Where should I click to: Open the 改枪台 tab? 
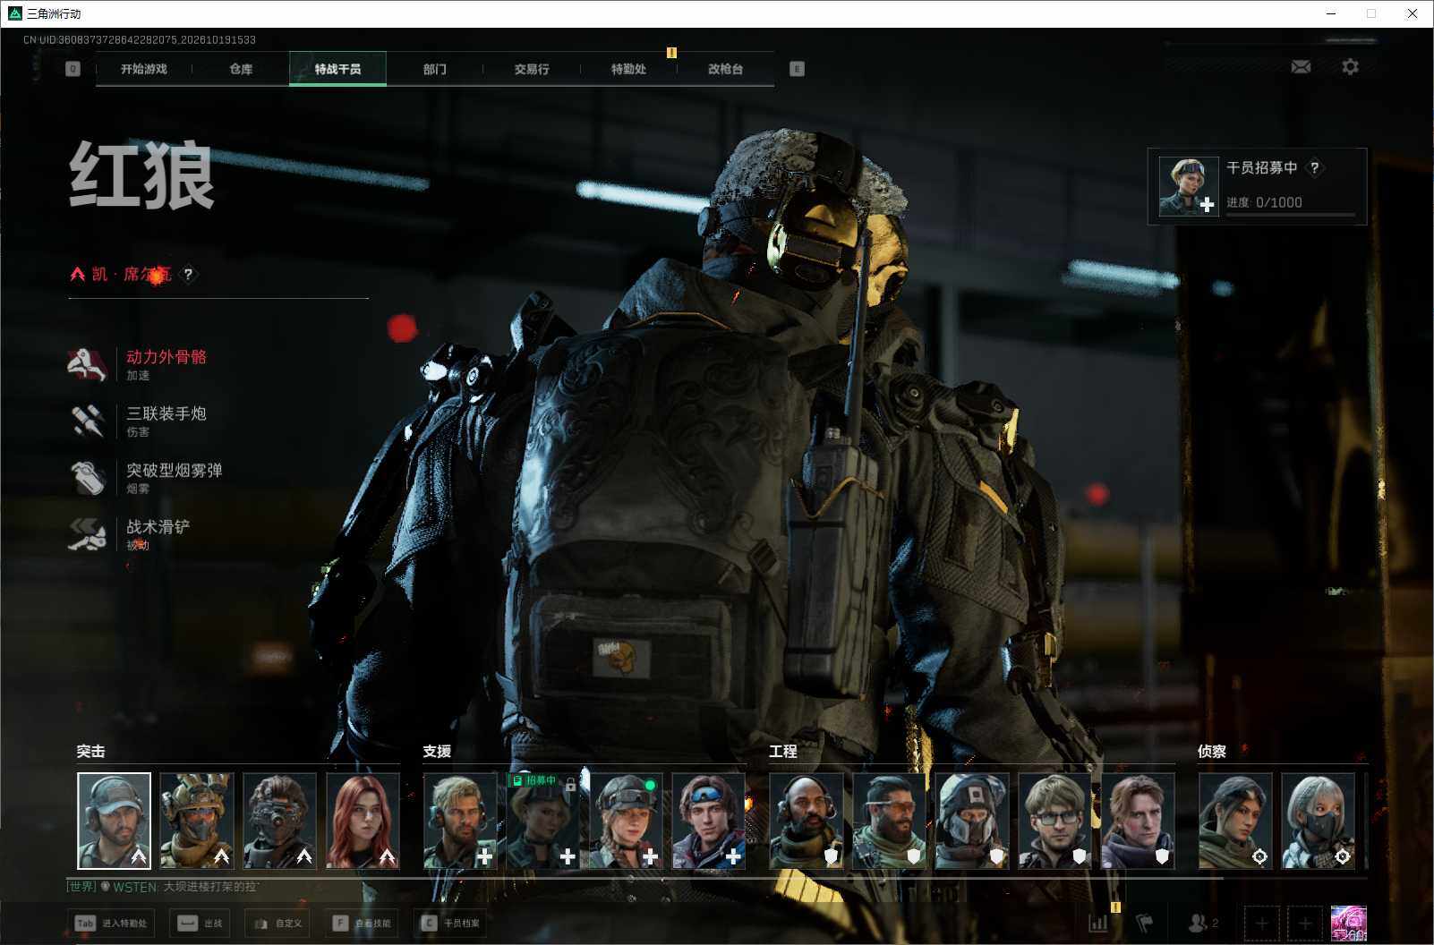coord(725,69)
